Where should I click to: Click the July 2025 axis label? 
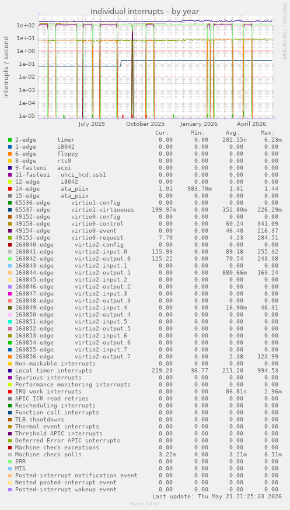(92, 124)
